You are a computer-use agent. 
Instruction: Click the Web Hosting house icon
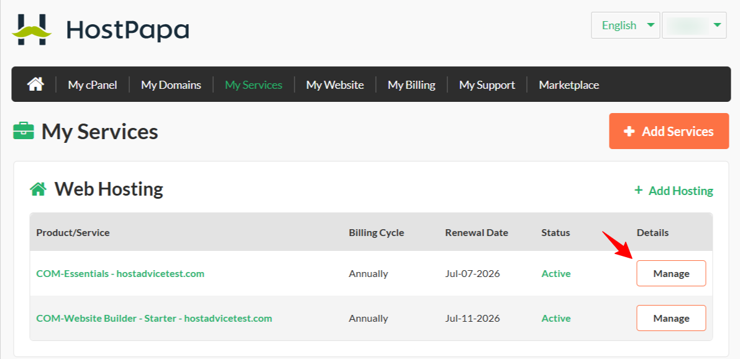tap(39, 189)
